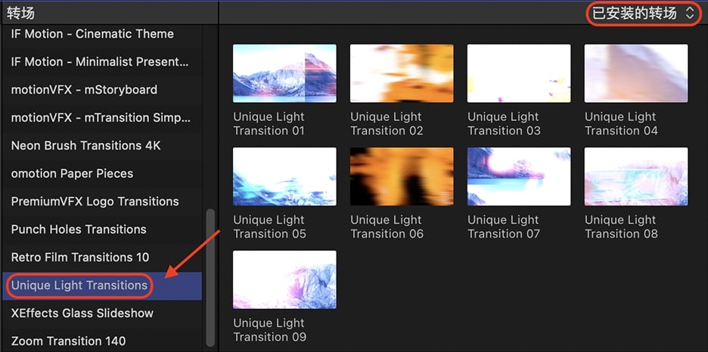The height and width of the screenshot is (352, 708).
Task: Click the sidebar category list scrollbar
Action: tap(210, 277)
